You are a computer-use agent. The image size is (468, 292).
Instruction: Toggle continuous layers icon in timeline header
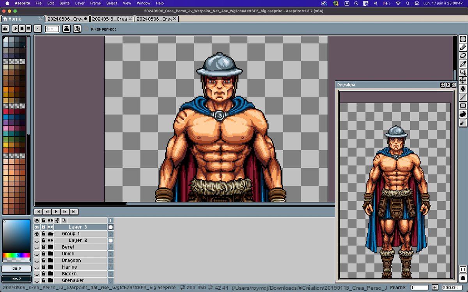click(x=50, y=220)
